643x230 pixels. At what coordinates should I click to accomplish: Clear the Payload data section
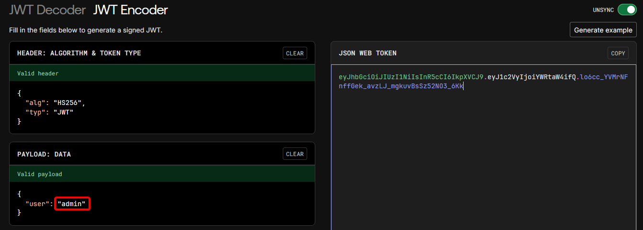295,154
